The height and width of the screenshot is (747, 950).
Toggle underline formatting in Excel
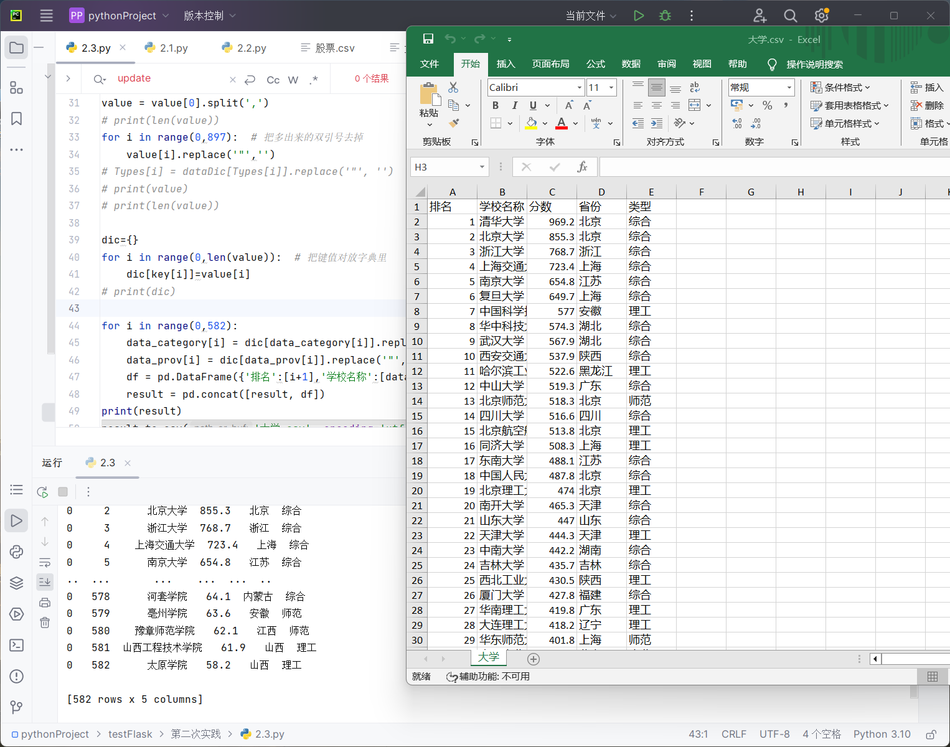[533, 105]
